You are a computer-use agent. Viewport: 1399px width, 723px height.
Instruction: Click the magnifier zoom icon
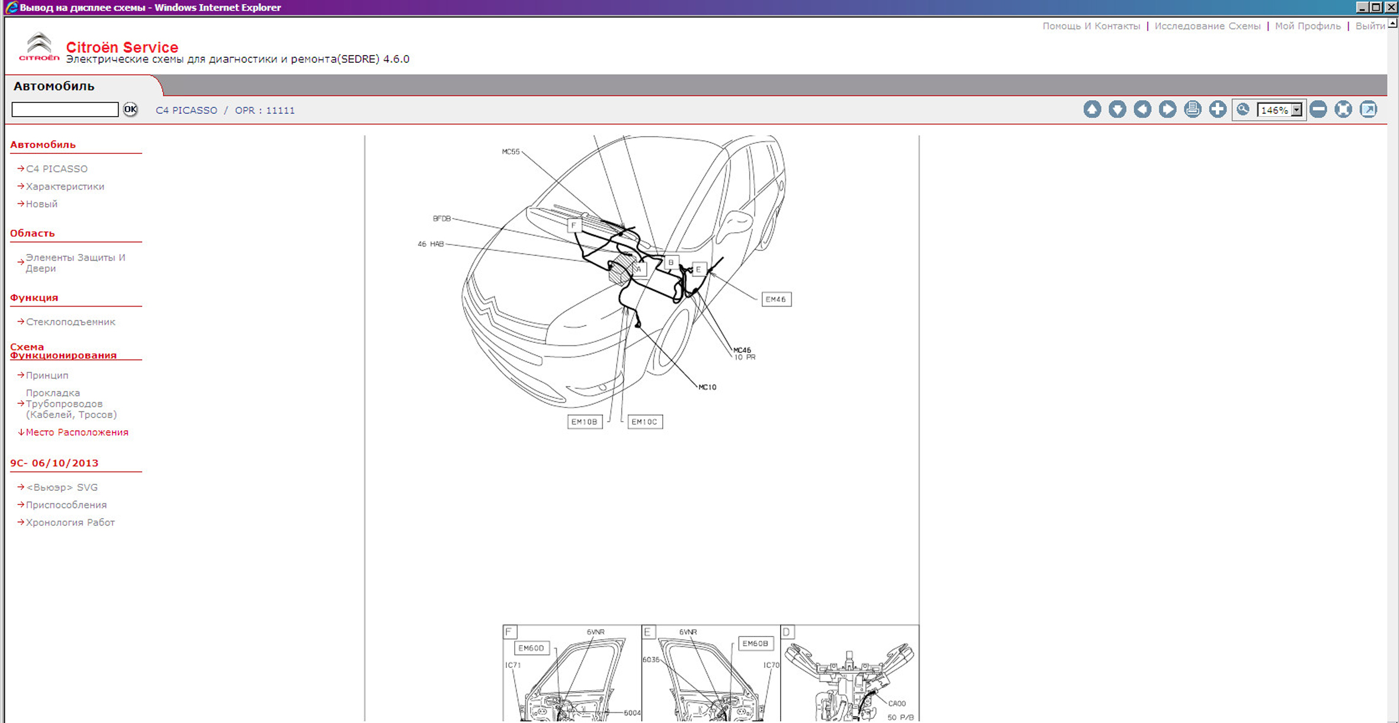click(1243, 110)
